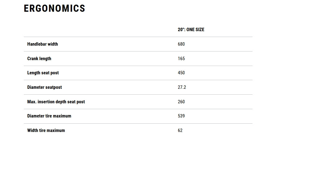Click the crank length value 165
Screen dimensions: 309x185
click(x=181, y=59)
